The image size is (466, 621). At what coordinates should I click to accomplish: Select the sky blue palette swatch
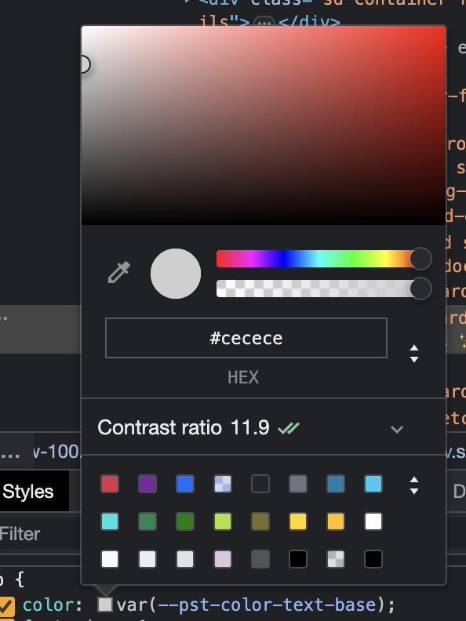(373, 484)
